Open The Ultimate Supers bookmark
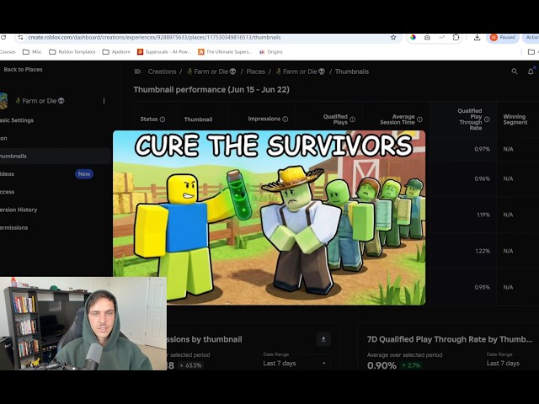The height and width of the screenshot is (404, 539). pyautogui.click(x=225, y=52)
